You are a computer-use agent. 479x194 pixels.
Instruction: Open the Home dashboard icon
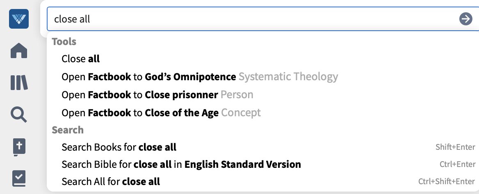[x=18, y=51]
